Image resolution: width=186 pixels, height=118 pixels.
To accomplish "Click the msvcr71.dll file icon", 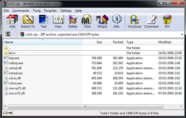I will click(x=6, y=93).
